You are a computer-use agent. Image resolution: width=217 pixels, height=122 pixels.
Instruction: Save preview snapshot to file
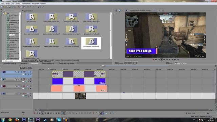[x=163, y=11]
